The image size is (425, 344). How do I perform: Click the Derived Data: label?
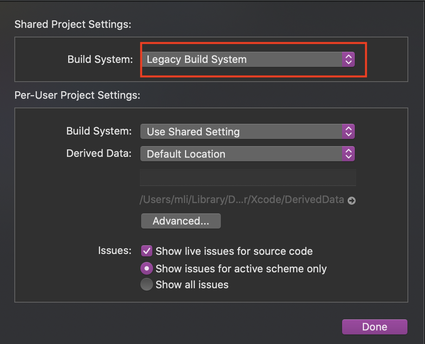click(99, 153)
